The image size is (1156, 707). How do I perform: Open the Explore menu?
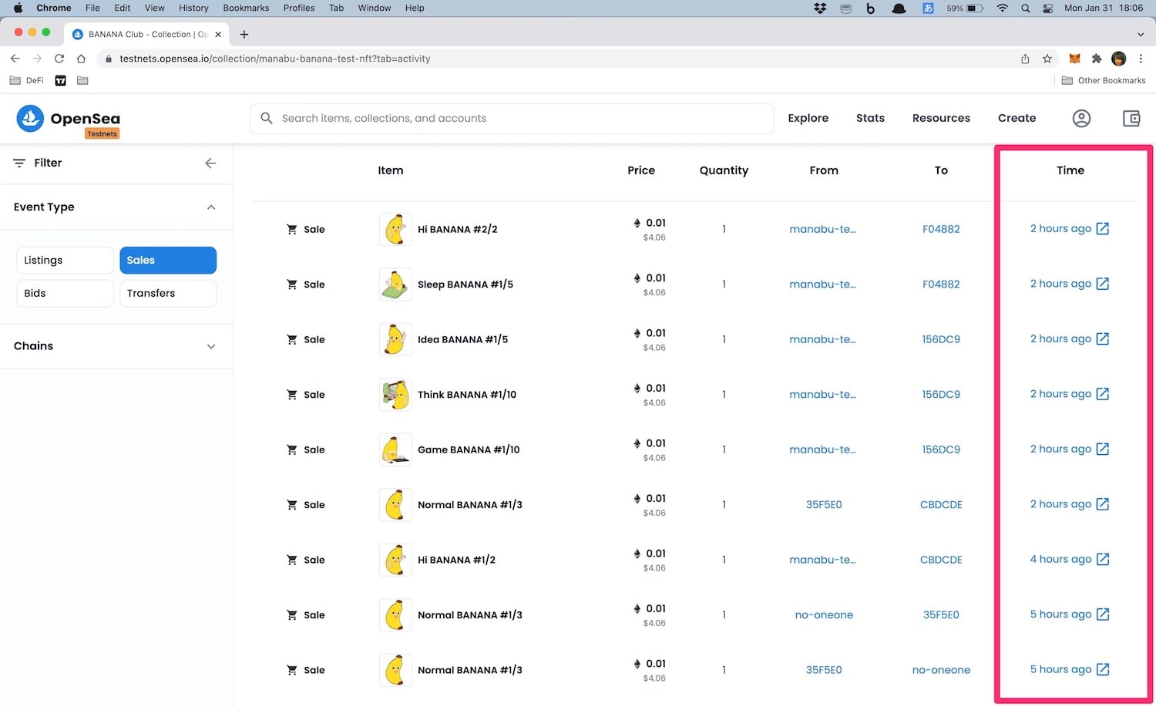tap(808, 118)
